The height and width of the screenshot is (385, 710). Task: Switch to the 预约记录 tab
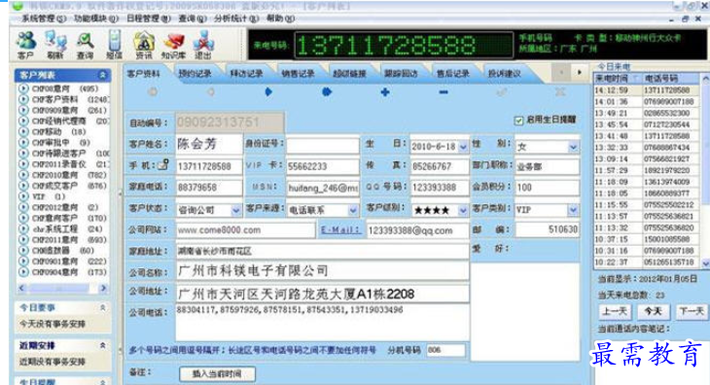[195, 73]
